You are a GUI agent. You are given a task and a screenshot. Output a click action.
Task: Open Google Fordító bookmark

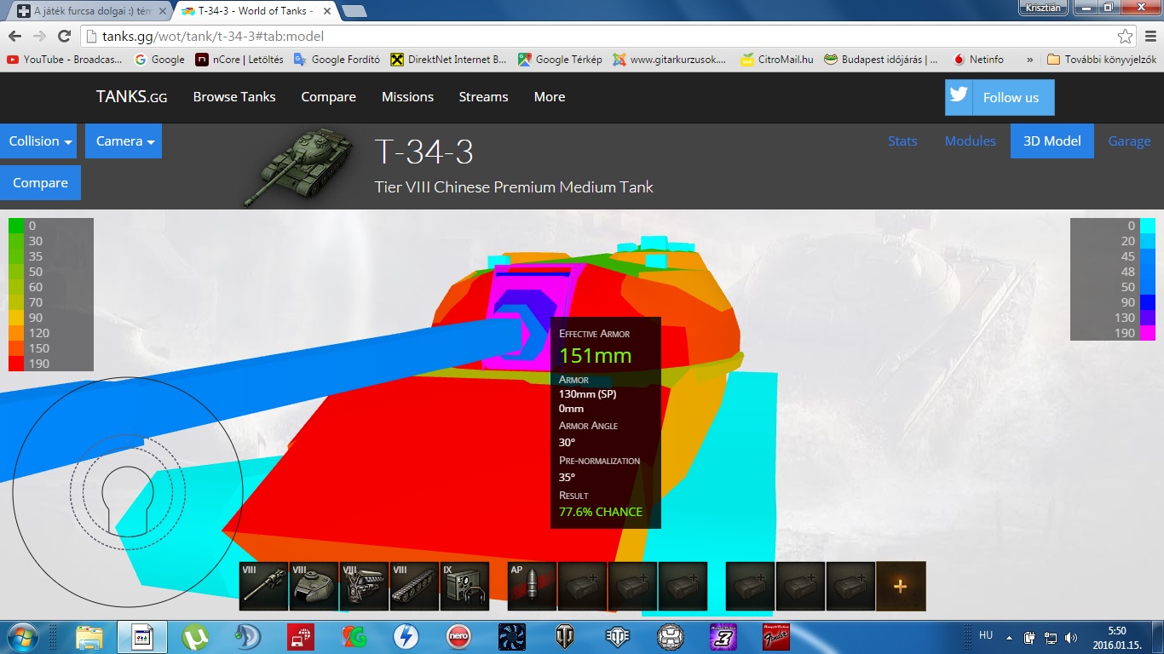click(337, 60)
